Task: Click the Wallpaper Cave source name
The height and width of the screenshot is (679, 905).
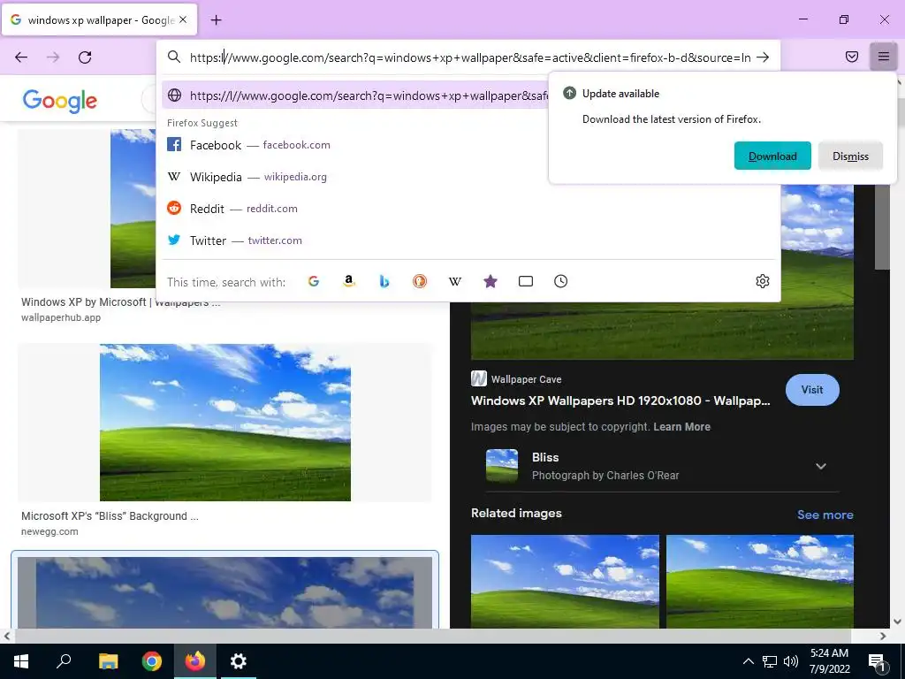Action: 526,379
